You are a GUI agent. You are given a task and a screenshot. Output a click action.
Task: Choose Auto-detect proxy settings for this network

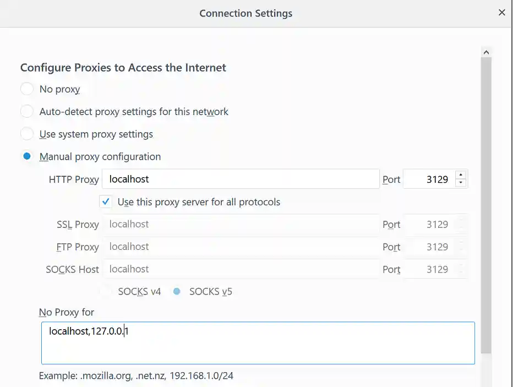[x=27, y=112]
